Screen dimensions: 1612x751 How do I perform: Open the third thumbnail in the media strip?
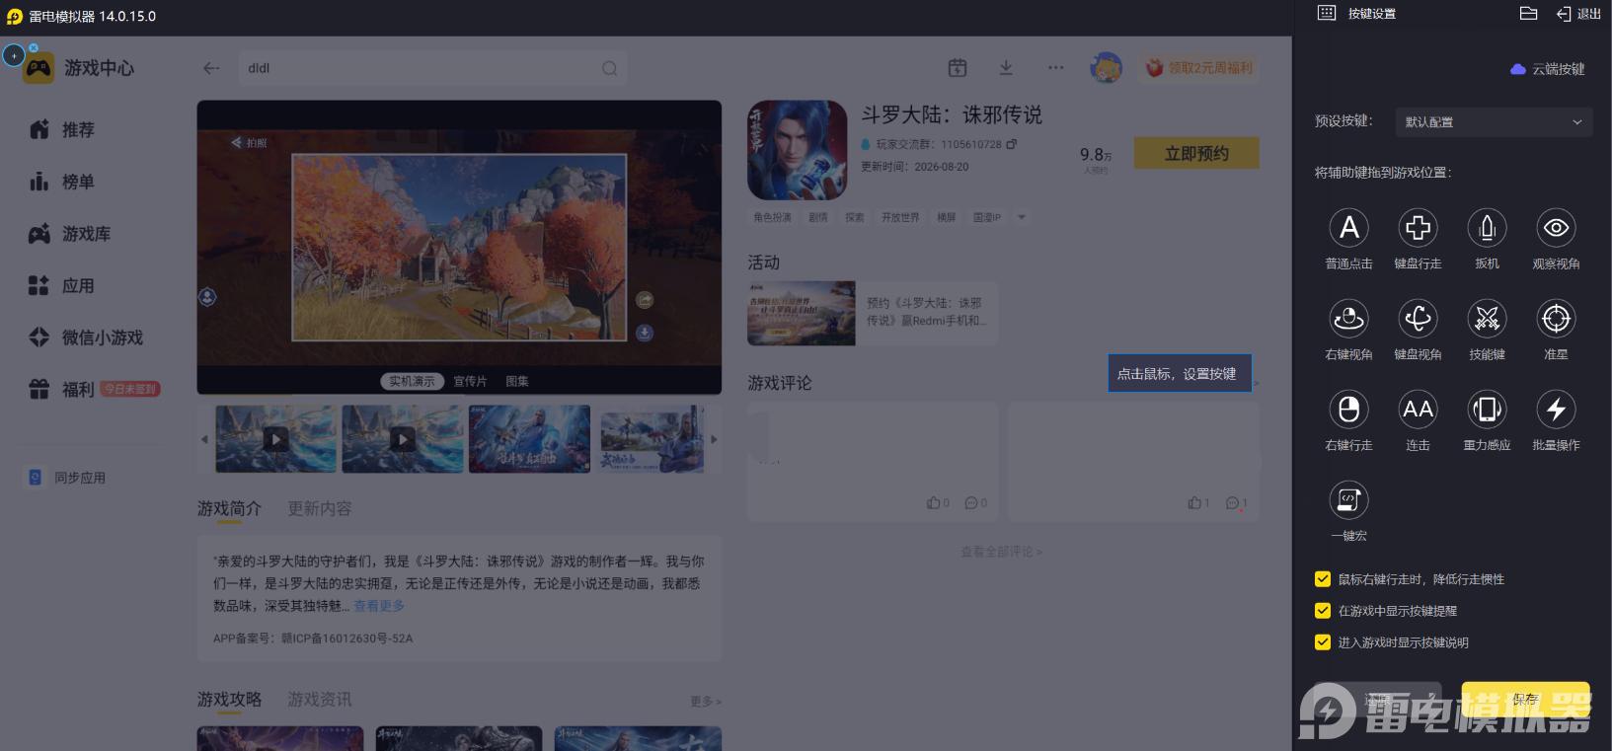coord(529,439)
